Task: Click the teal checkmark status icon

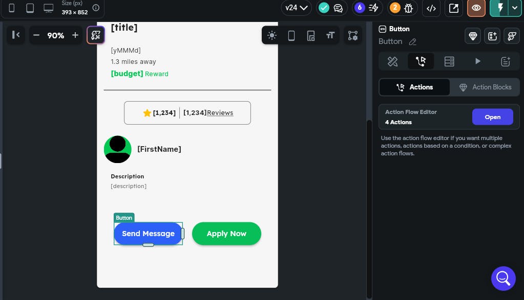Action: point(324,8)
